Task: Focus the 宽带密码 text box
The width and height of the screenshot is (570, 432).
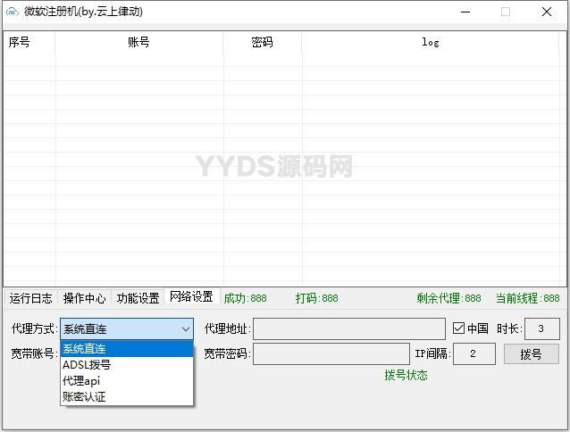Action: [331, 354]
